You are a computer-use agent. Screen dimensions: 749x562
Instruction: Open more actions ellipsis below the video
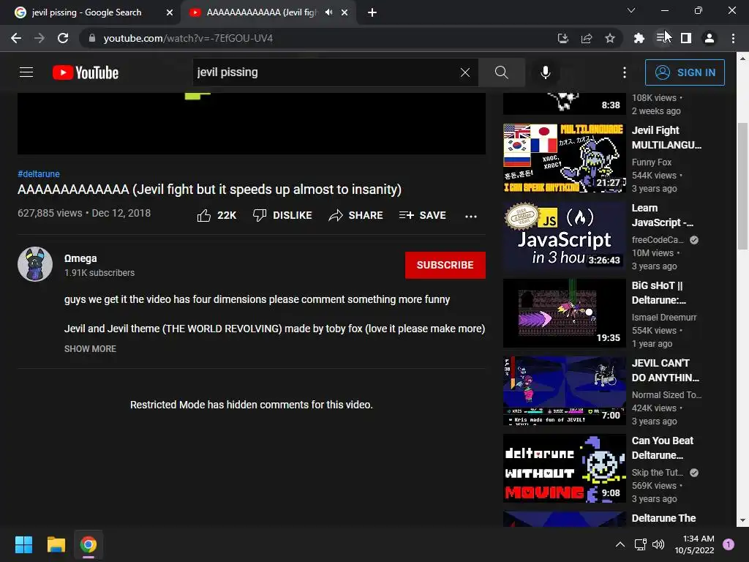(471, 217)
